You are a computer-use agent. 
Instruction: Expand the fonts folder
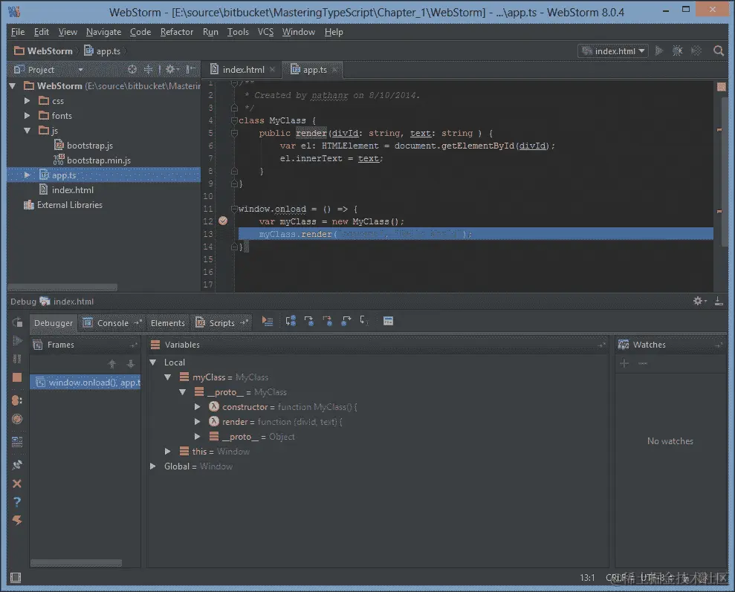click(27, 115)
